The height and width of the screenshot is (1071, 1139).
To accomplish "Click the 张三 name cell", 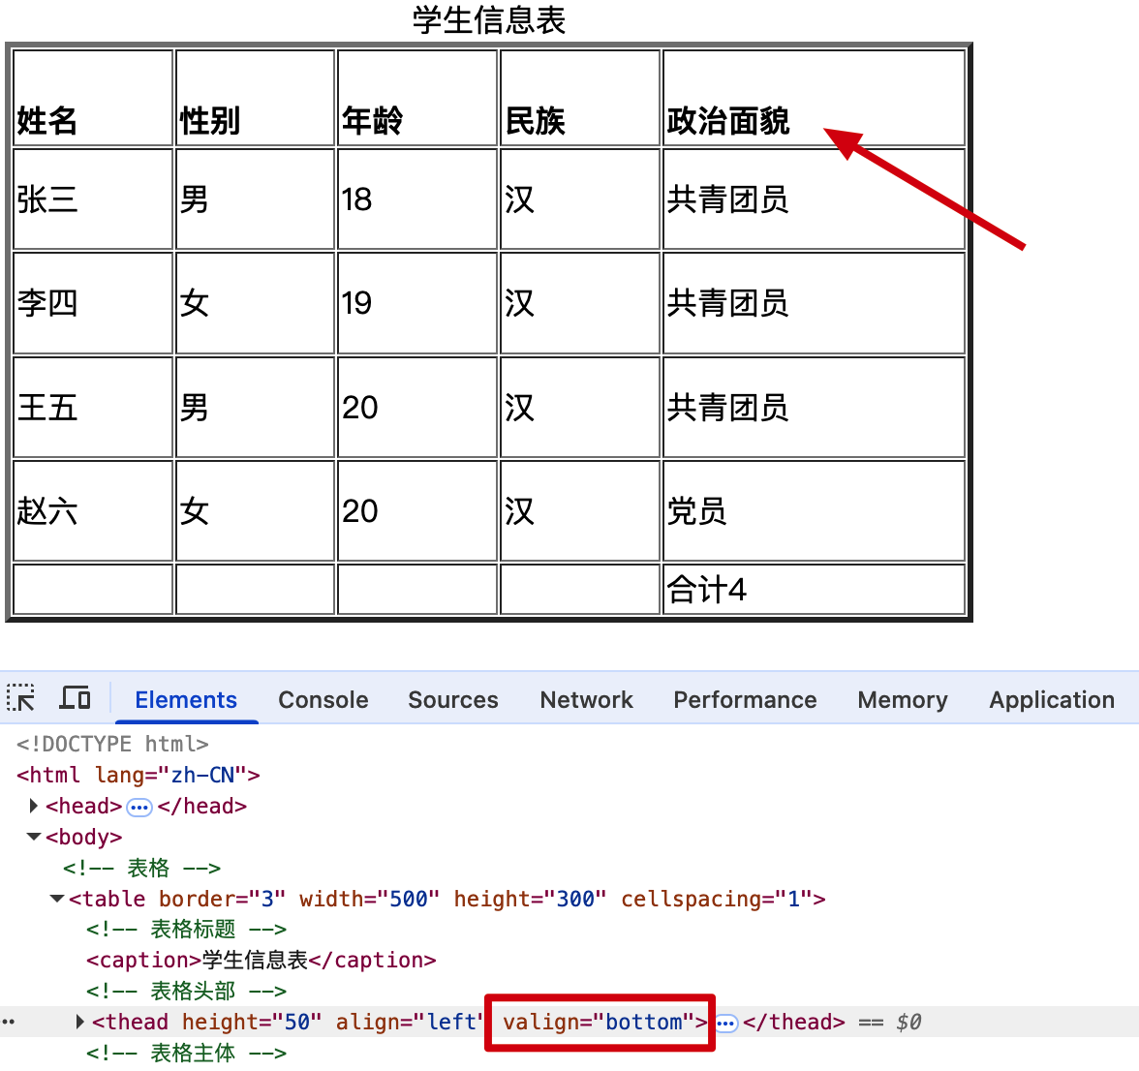I will coord(93,199).
